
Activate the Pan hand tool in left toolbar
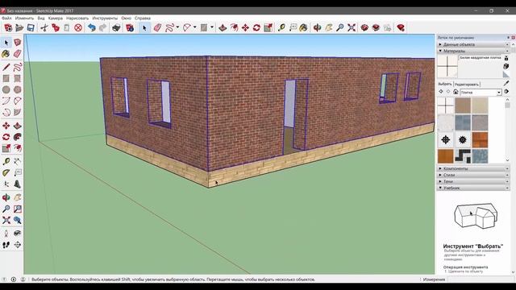(18, 197)
